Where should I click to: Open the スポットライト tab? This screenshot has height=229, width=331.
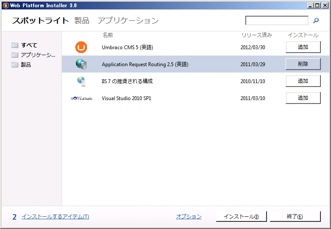(x=41, y=20)
